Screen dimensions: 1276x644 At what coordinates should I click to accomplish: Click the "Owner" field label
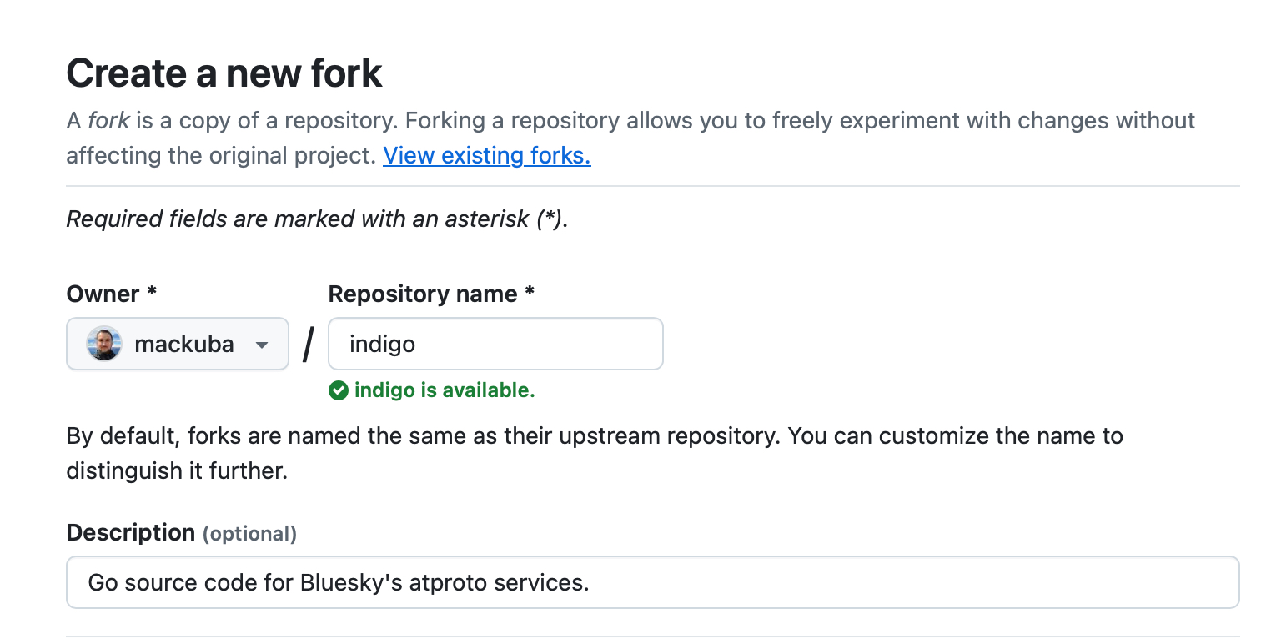(103, 294)
